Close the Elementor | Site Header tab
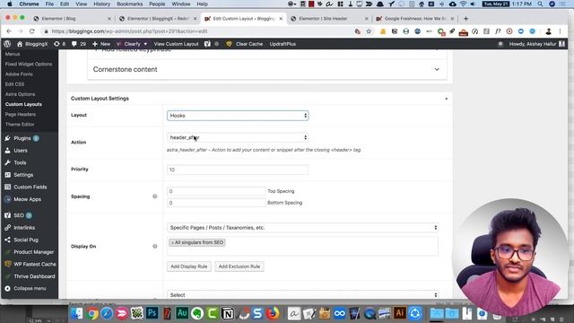 [367, 18]
